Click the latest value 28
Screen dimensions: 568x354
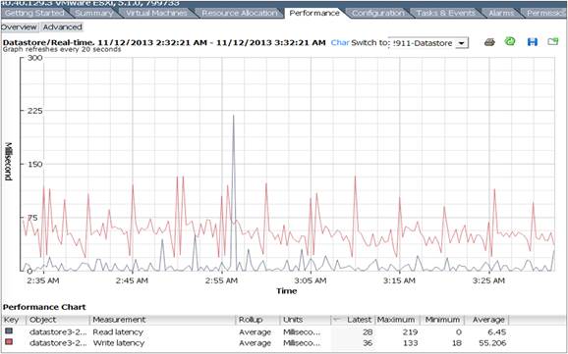pyautogui.click(x=368, y=332)
